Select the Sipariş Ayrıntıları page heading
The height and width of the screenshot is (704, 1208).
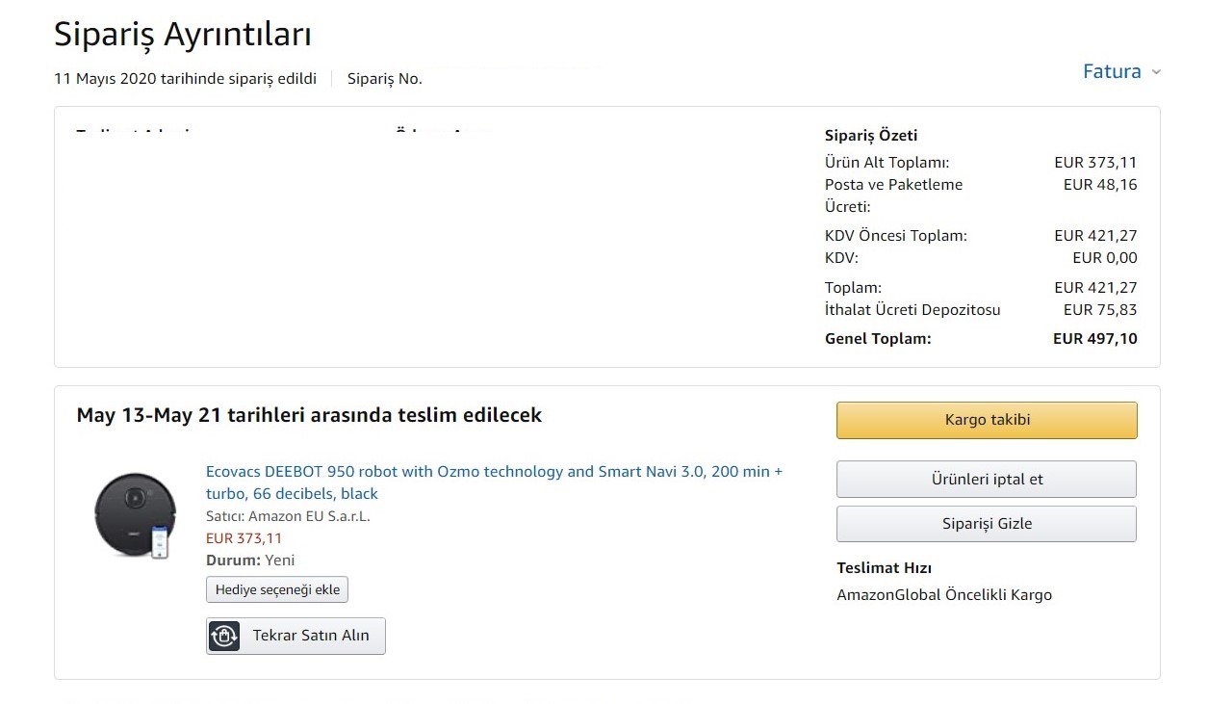coord(183,35)
